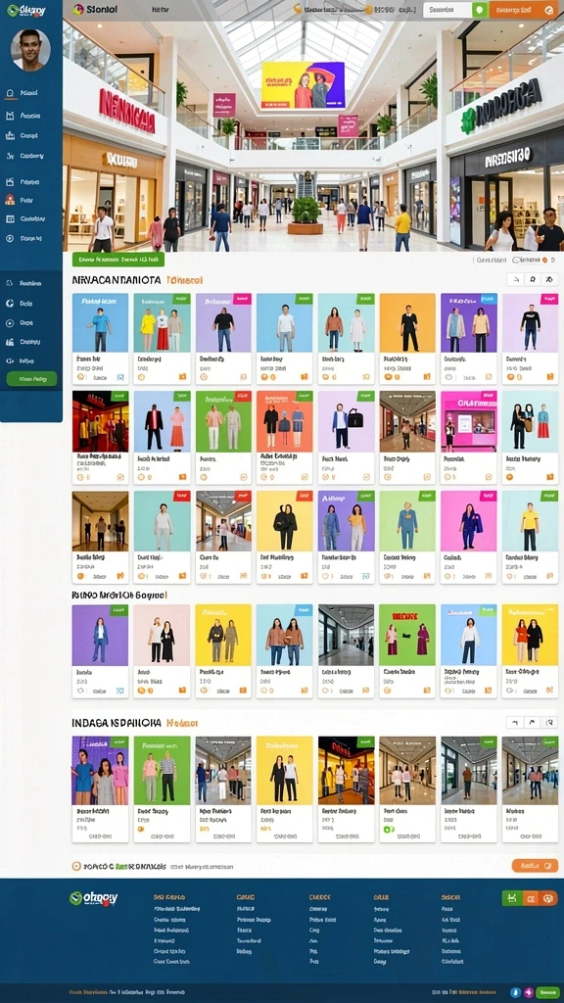
Task: Open the orange card with person in black
Action: coord(407,338)
